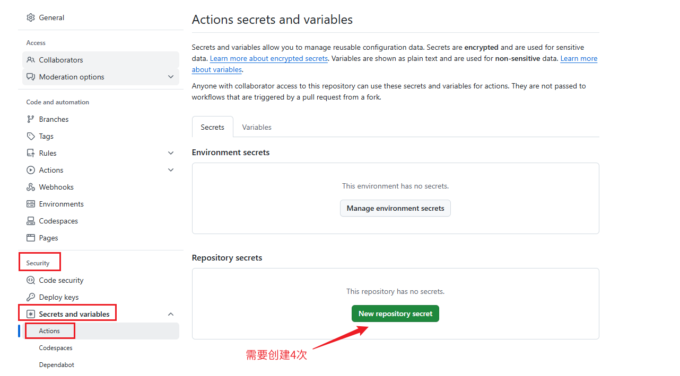Viewport: 680px width, 376px height.
Task: Switch to the Variables tab
Action: click(x=257, y=127)
